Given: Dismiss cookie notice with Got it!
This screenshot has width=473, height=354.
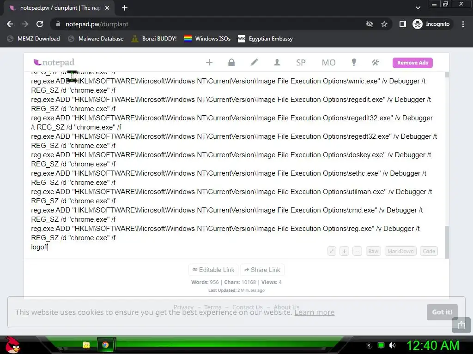Looking at the screenshot, I should click(x=442, y=312).
